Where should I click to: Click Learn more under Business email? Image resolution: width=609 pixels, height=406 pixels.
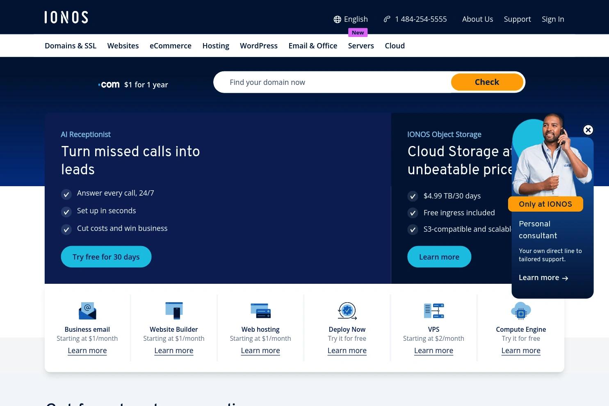pyautogui.click(x=87, y=351)
